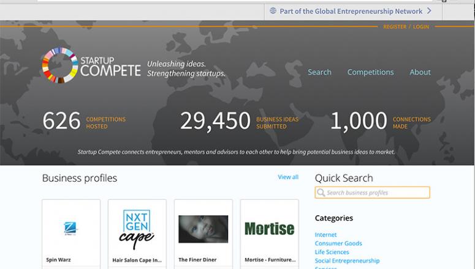Screen dimensions: 475x269
Task: Click the Startup Compete circular logo
Action: pyautogui.click(x=59, y=65)
